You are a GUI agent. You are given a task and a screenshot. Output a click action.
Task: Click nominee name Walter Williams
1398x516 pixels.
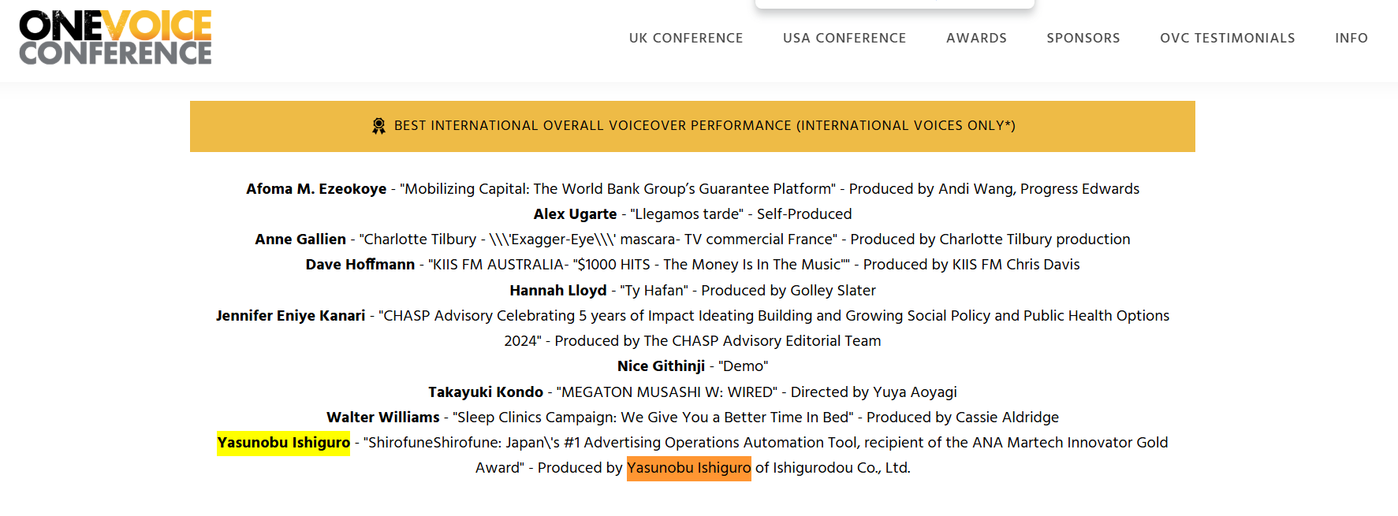tap(383, 418)
